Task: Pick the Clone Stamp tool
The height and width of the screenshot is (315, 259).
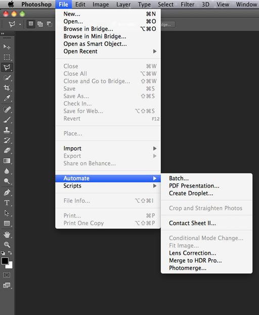Action: (7, 130)
